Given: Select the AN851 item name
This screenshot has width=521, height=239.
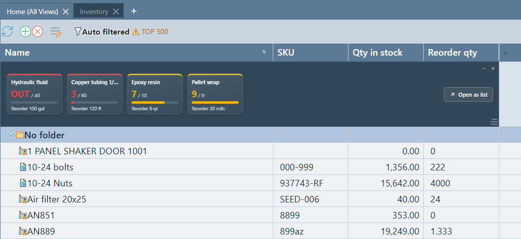Looking at the screenshot, I should 41,215.
